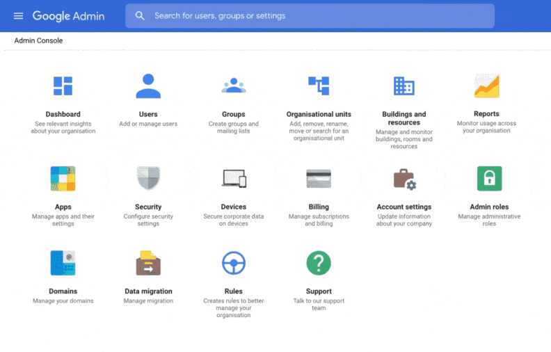Open the Users person icon
551x352 pixels.
pos(148,86)
